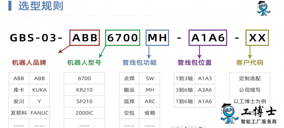The width and height of the screenshot is (284, 128).
Task: Select the KUKA cell in brand table
Action: point(39,90)
